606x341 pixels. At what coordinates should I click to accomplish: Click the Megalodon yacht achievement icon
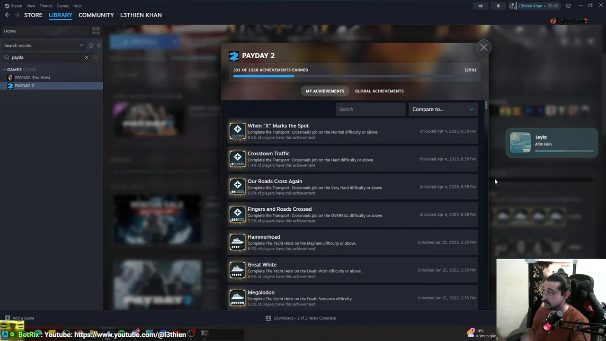click(237, 298)
